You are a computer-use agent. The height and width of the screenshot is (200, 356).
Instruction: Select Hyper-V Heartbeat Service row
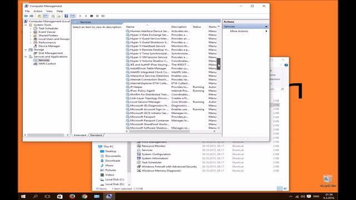tap(147, 46)
